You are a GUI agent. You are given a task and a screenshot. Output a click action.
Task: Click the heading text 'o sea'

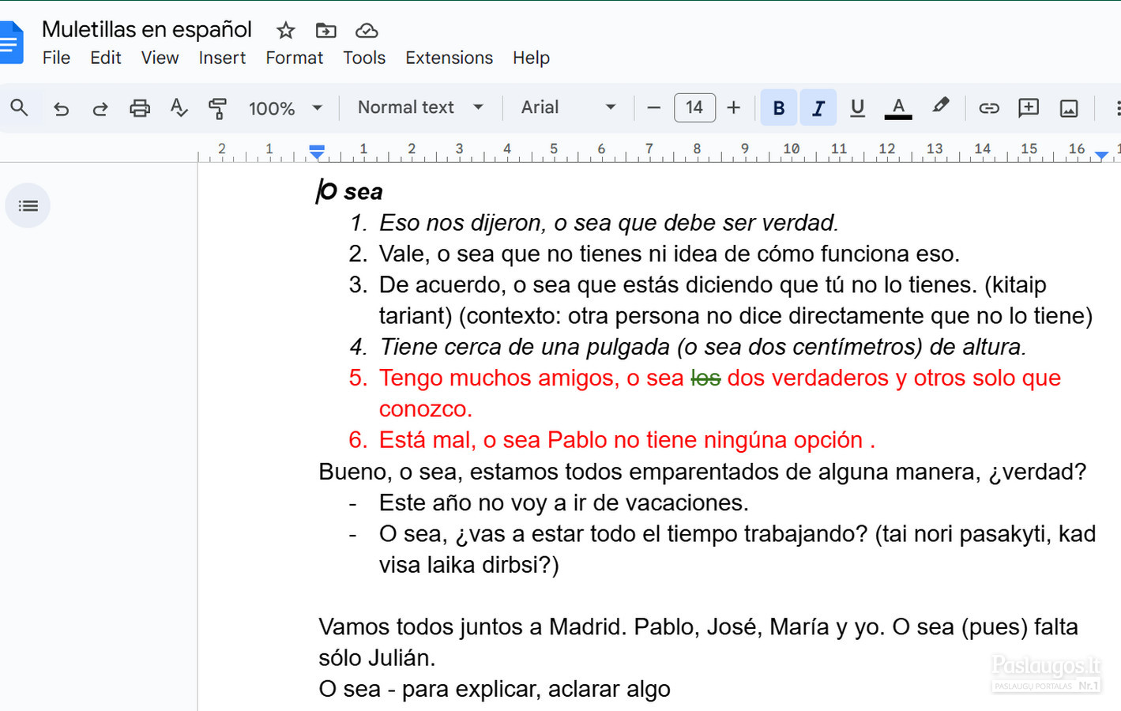(x=352, y=191)
